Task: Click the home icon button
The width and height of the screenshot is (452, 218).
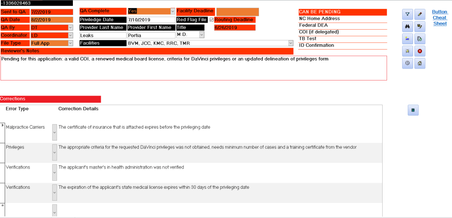Action: tap(419, 64)
